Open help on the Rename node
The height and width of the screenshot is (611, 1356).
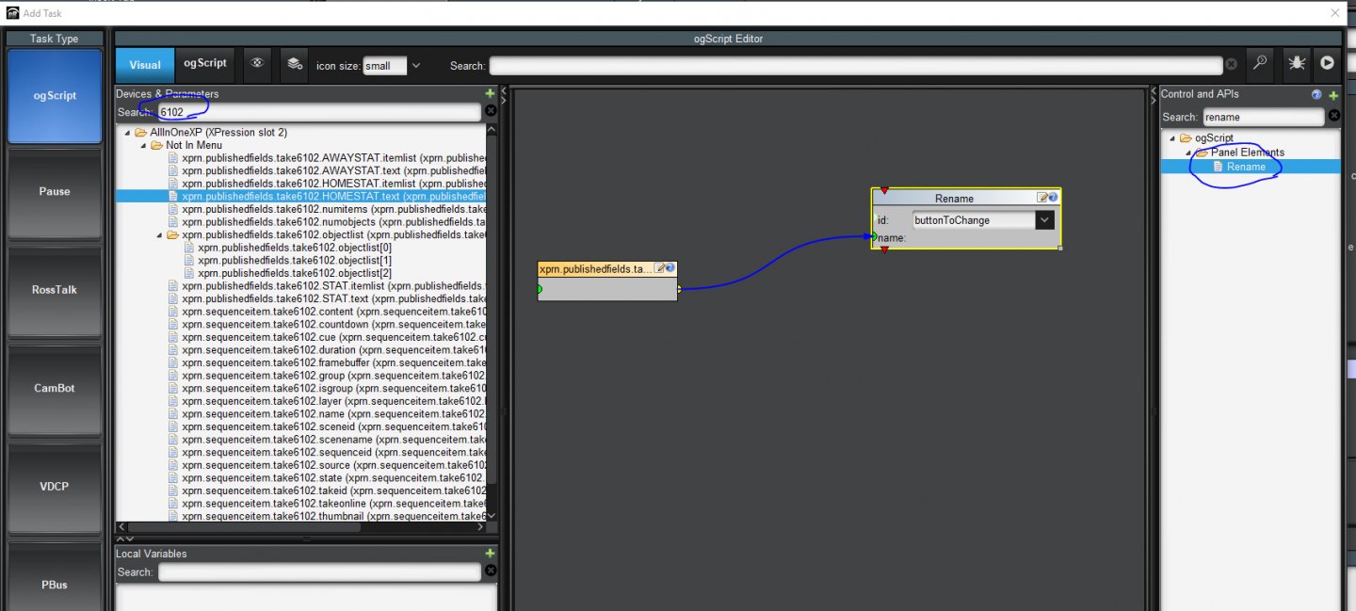click(x=1053, y=198)
